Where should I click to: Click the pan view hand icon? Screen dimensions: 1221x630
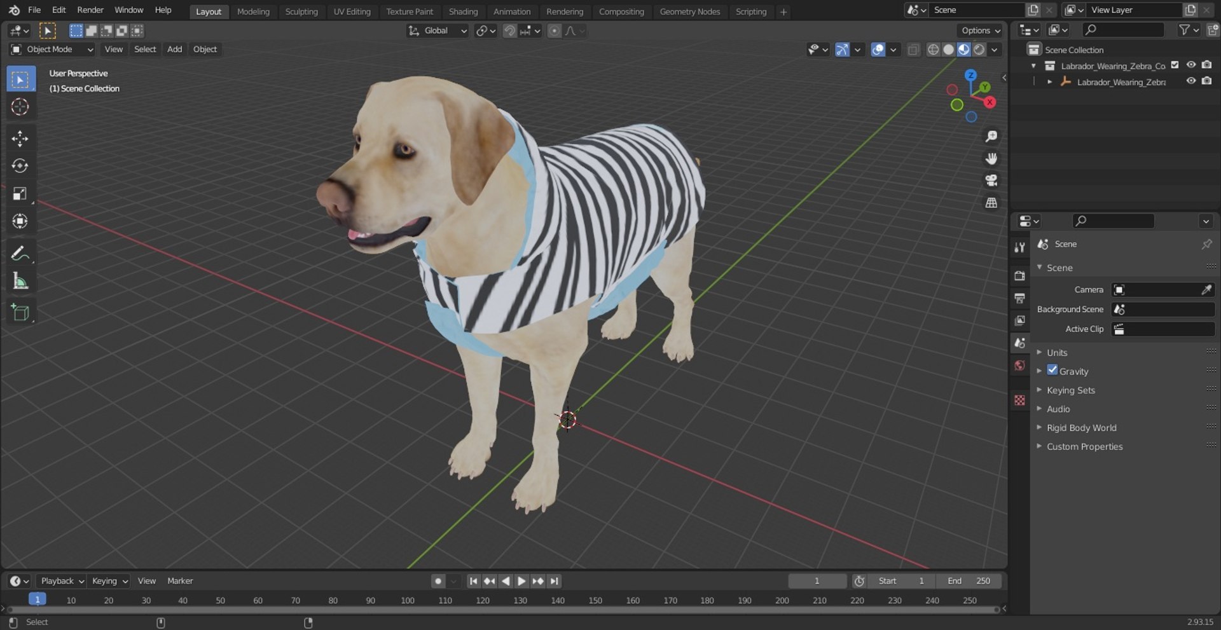coord(991,158)
